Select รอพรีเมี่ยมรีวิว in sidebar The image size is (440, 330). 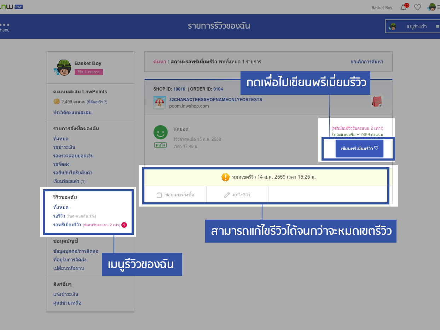point(67,225)
